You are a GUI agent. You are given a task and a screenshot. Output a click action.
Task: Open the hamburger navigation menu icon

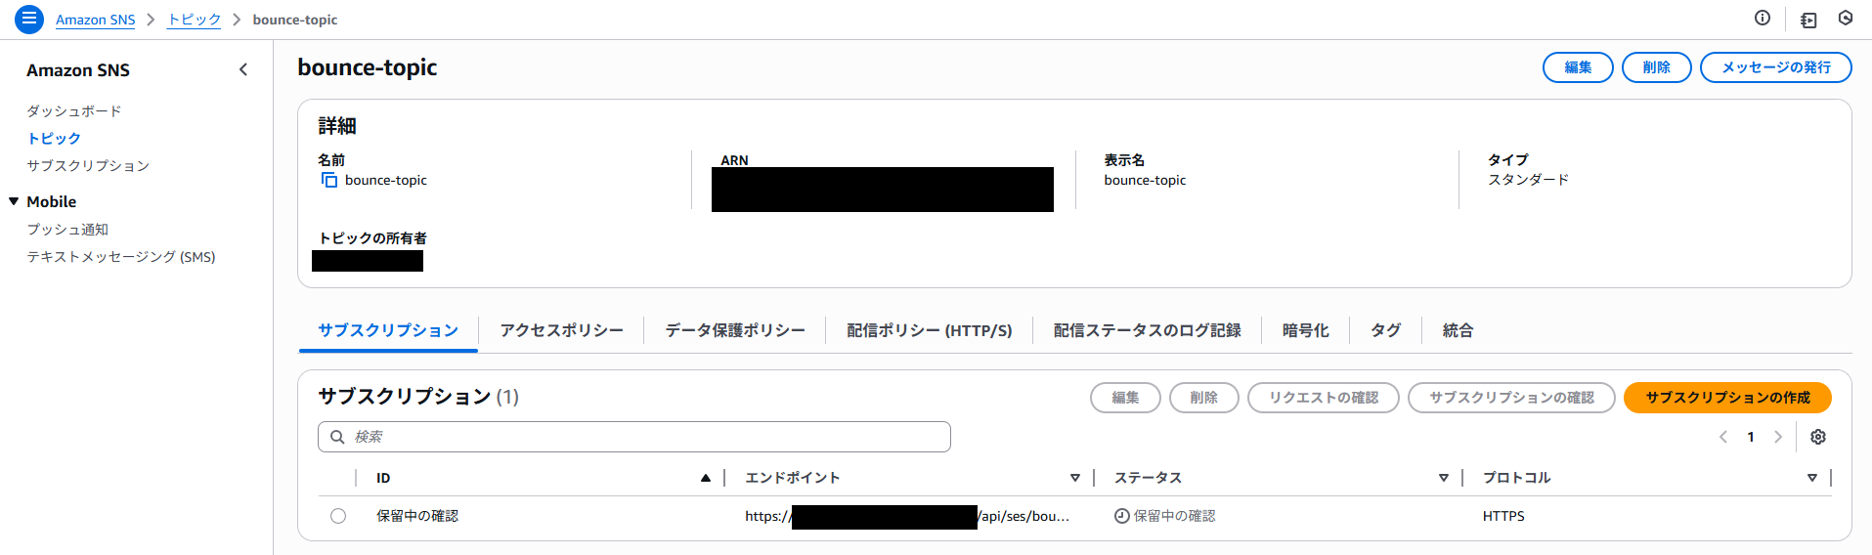29,19
